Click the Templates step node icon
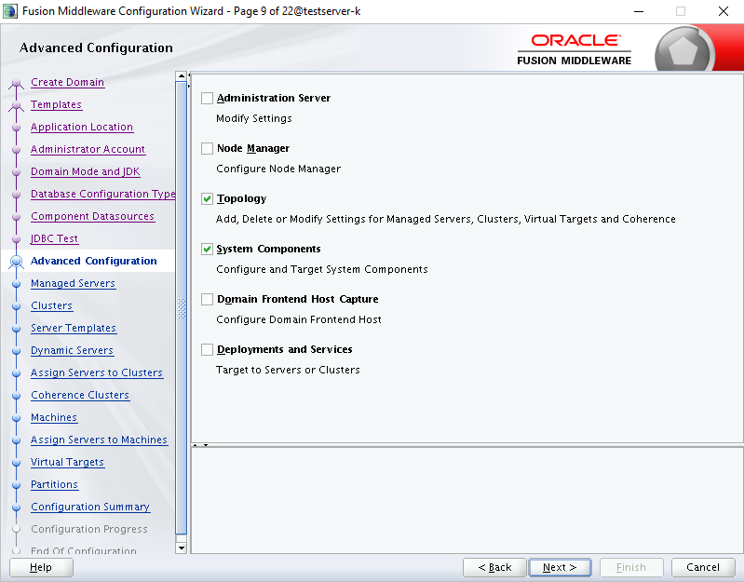The image size is (744, 582). (x=17, y=106)
